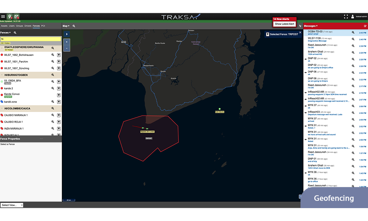Open the hamburger main menu

(x=3, y=17)
